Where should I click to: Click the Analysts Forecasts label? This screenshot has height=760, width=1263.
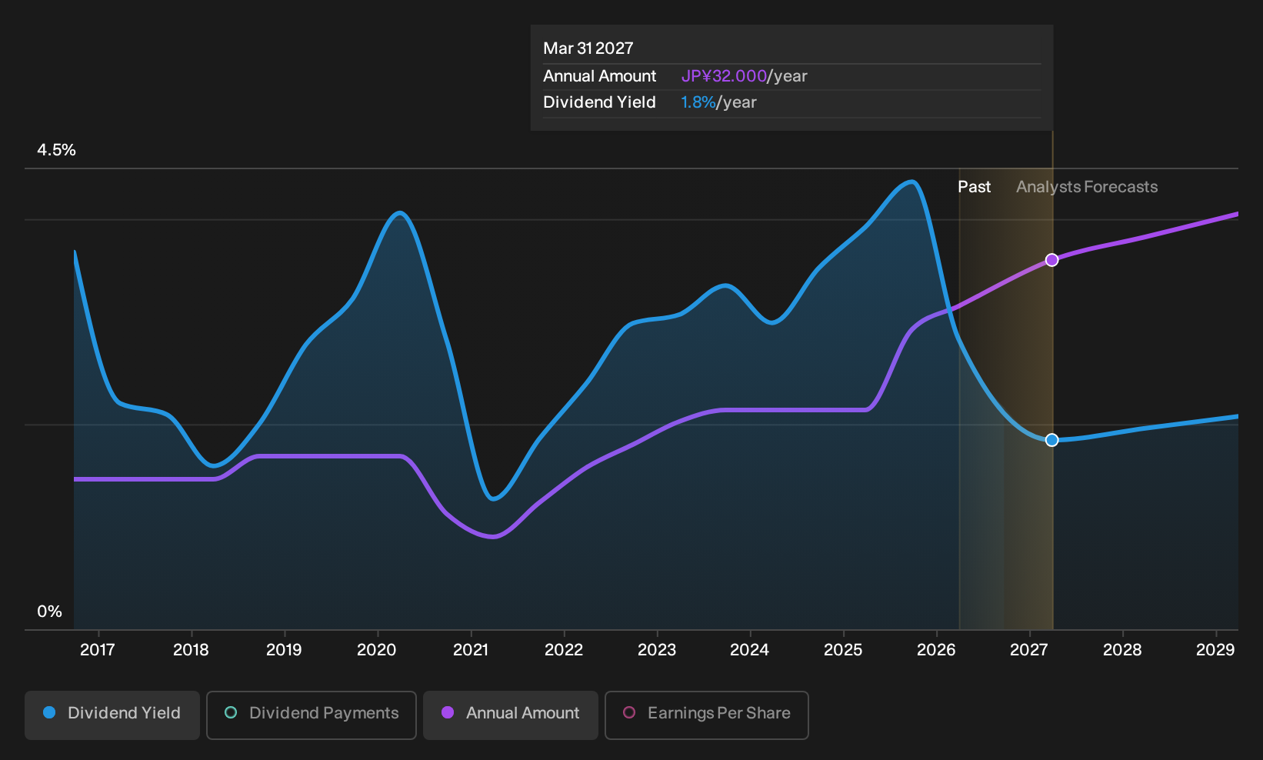point(1087,187)
